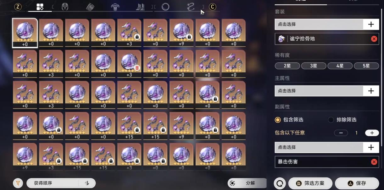Click the 保存 save button
The height and width of the screenshot is (190, 384).
[357, 183]
